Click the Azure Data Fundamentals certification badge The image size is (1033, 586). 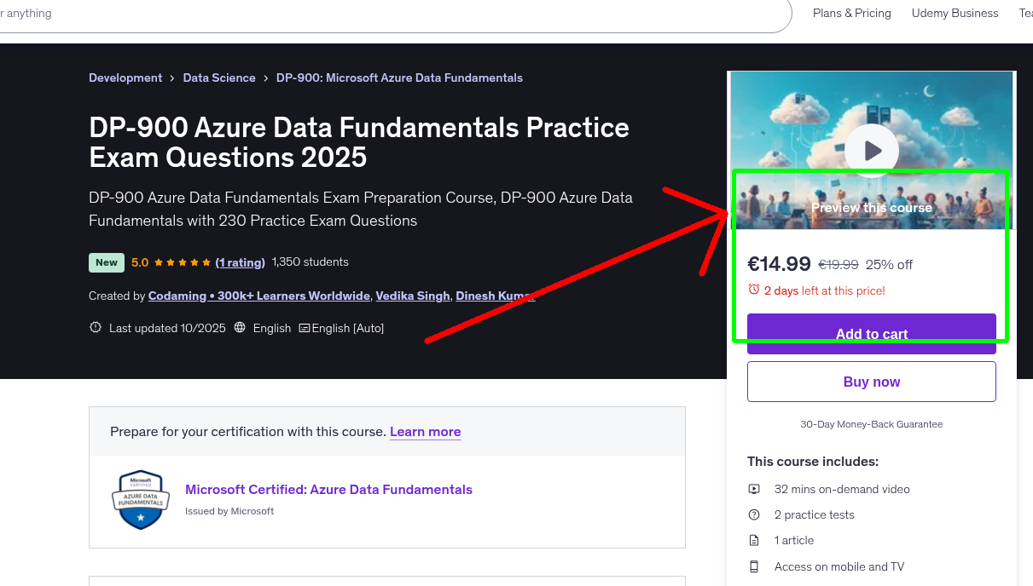140,500
